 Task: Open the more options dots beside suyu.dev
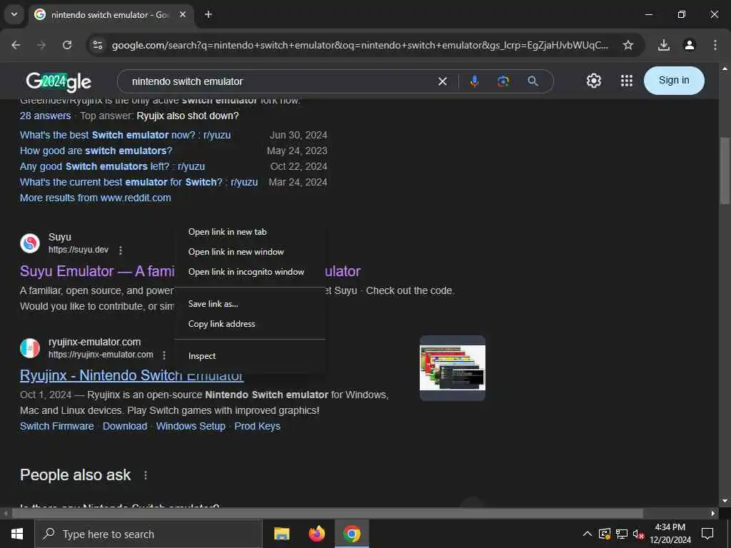tap(120, 250)
